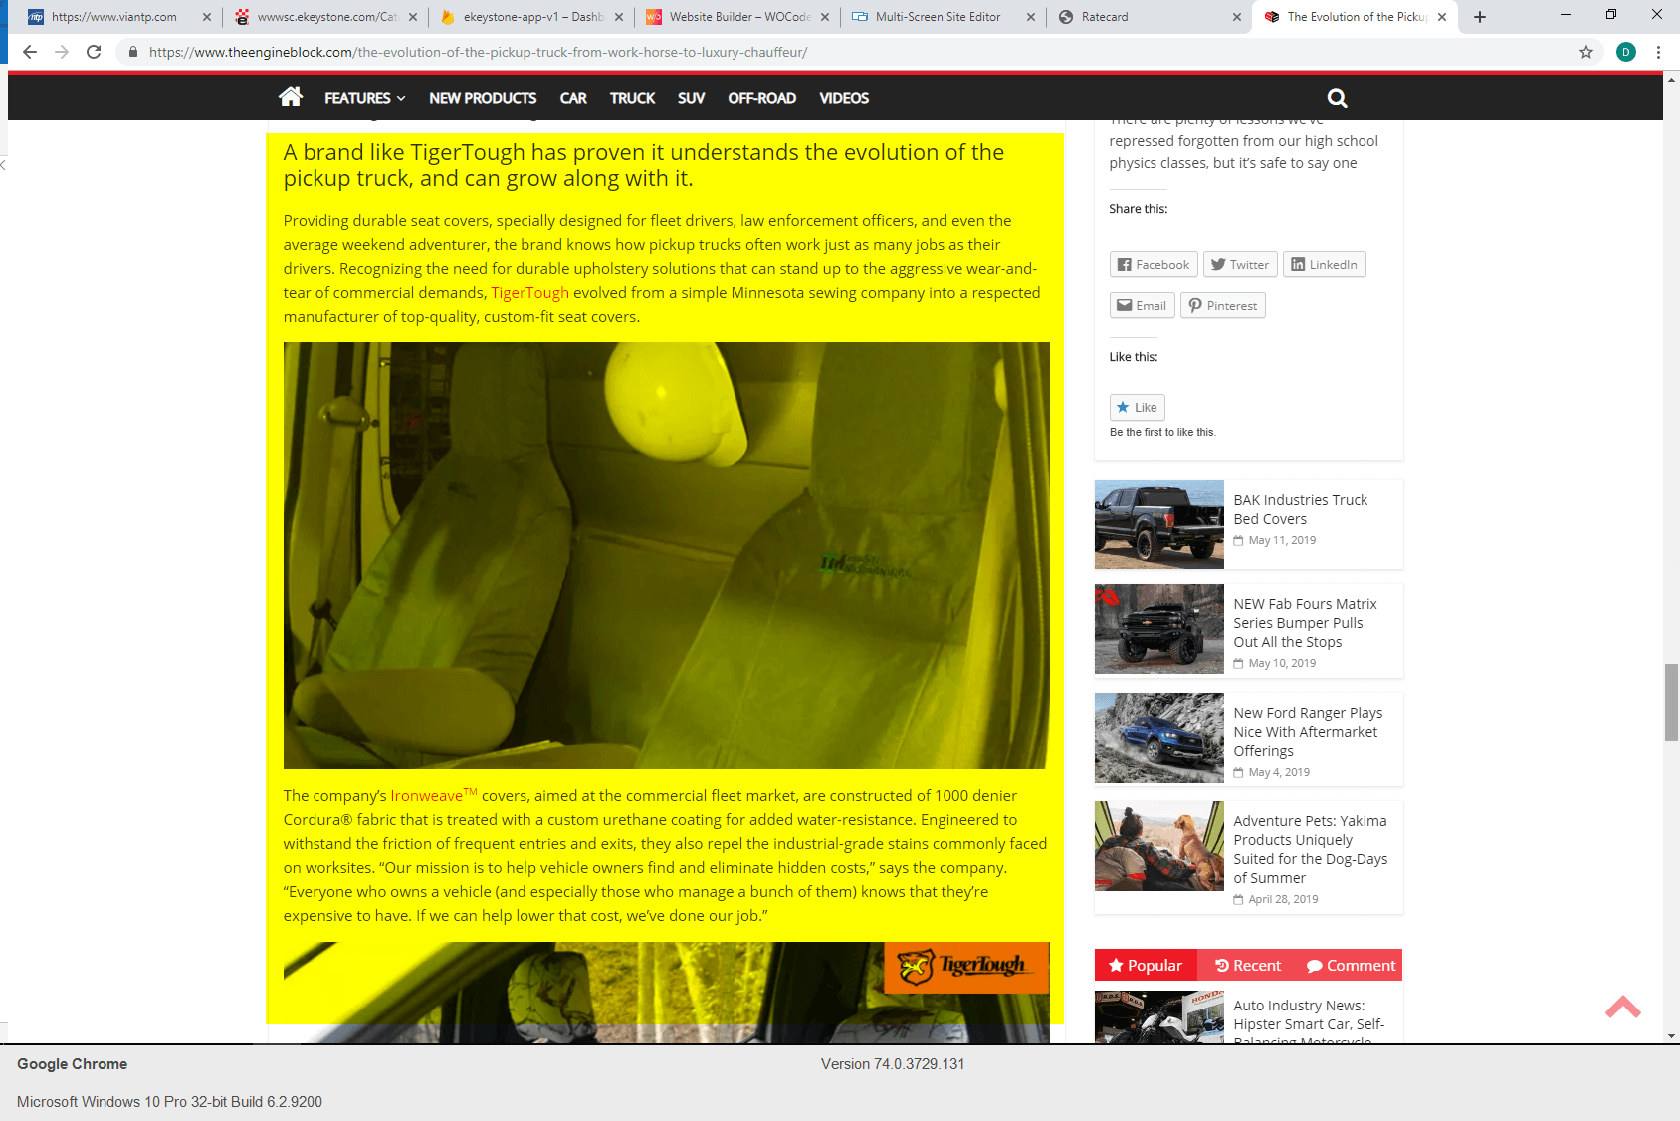Click the page vertical scrollbar thumb
Viewport: 1680px width, 1121px height.
[1671, 702]
